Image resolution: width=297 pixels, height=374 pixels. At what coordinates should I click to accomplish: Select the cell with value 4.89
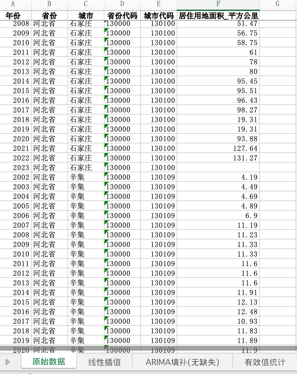click(x=218, y=206)
